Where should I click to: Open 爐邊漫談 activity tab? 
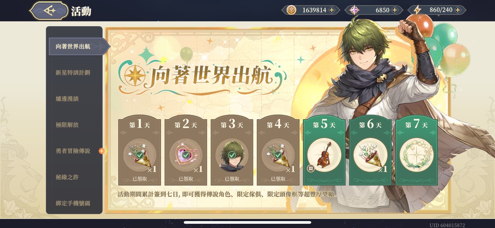[x=67, y=99]
